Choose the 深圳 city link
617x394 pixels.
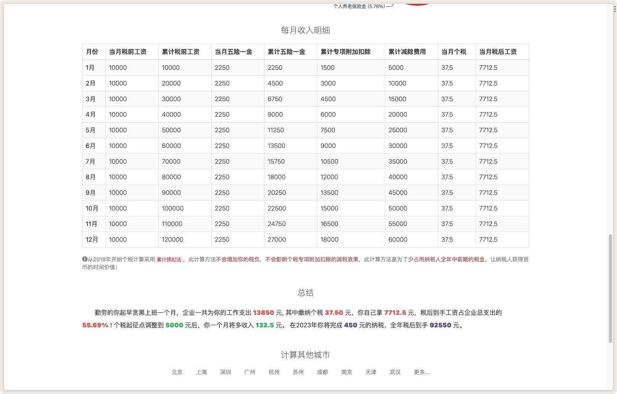226,372
